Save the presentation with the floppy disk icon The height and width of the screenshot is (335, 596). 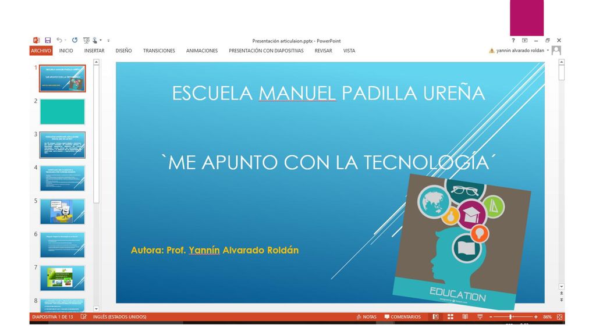(x=48, y=40)
